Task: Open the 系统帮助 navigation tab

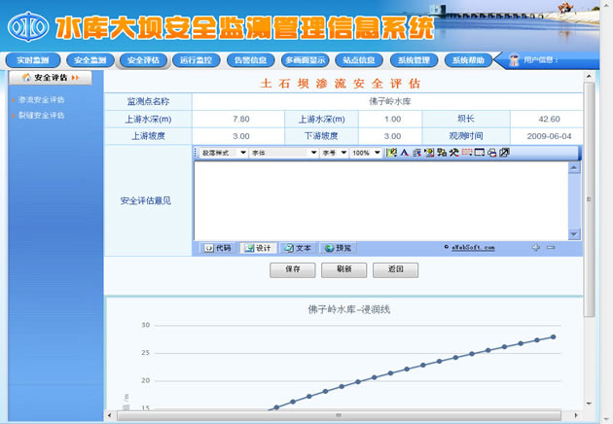Action: point(468,60)
